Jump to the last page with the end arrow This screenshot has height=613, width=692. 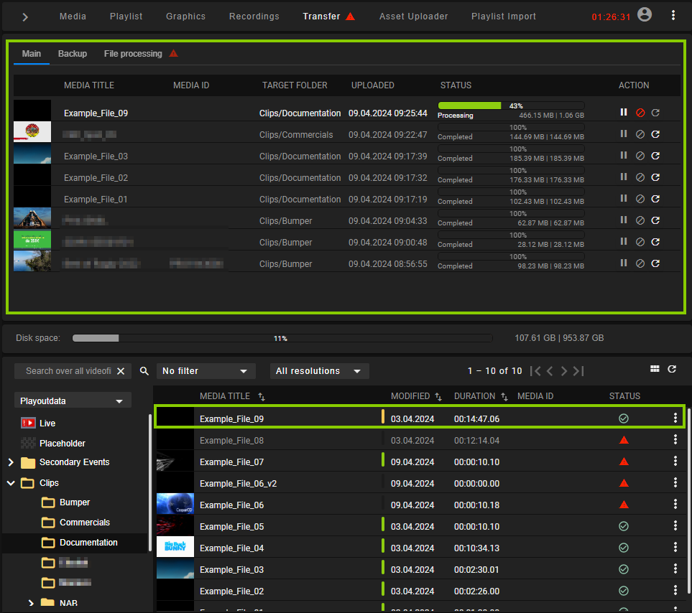click(x=578, y=371)
